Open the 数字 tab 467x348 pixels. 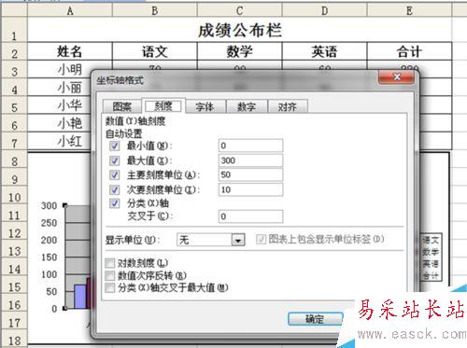[x=247, y=106]
